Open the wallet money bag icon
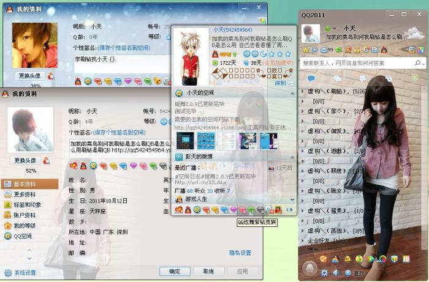This screenshot has width=429, height=282. [x=357, y=50]
